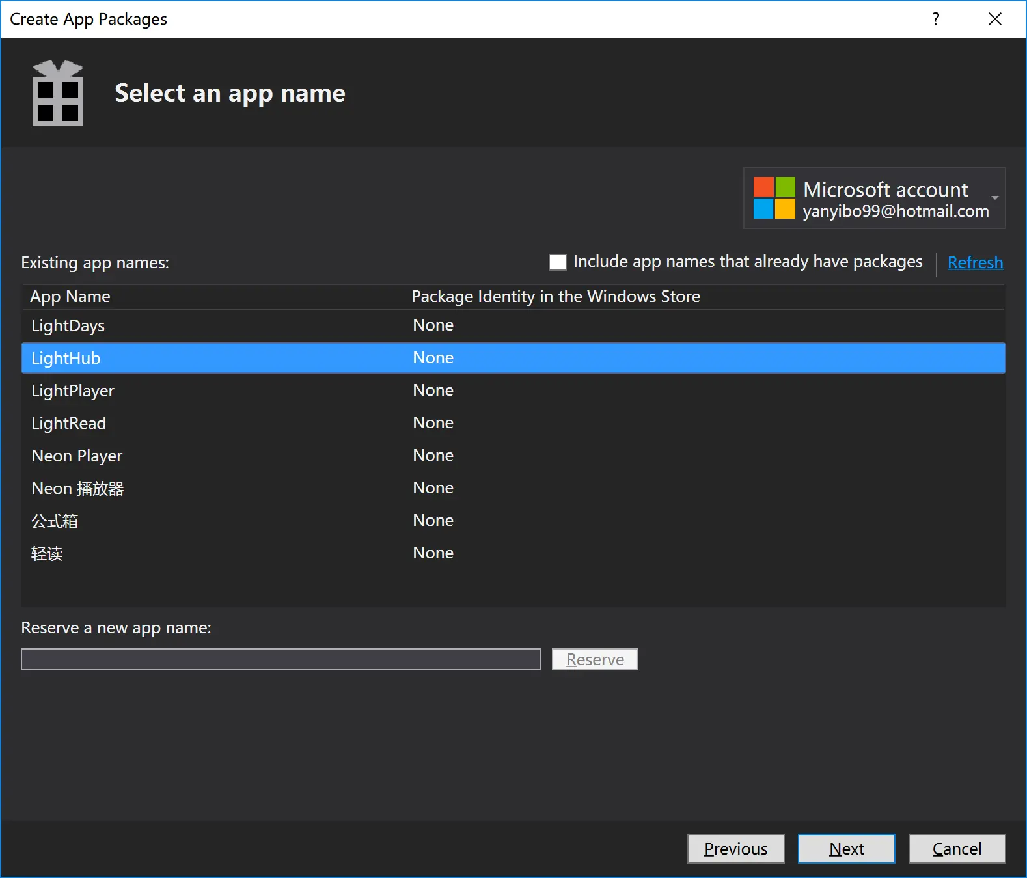Viewport: 1027px width, 878px height.
Task: Select the LightHub app name row
Action: pos(66,358)
